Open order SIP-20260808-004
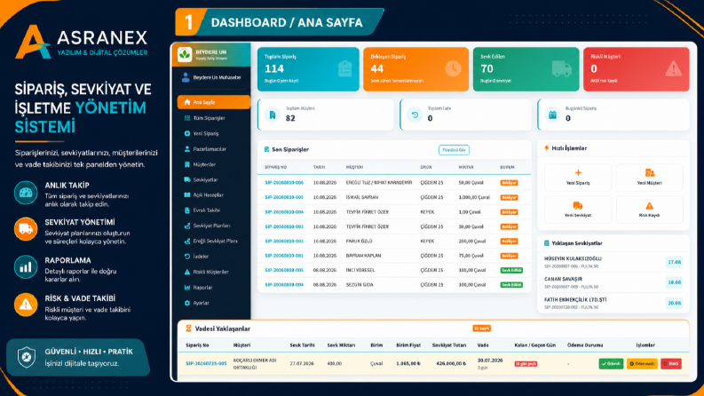The width and height of the screenshot is (704, 396). [x=284, y=285]
